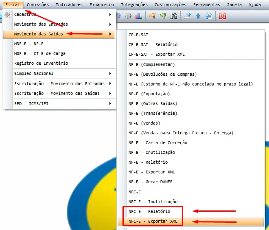Screen dimensions: 269x230
Task: Open NF-E (Transferência)
Action: point(191,114)
